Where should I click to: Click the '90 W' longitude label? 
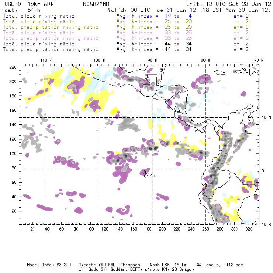point(152,60)
